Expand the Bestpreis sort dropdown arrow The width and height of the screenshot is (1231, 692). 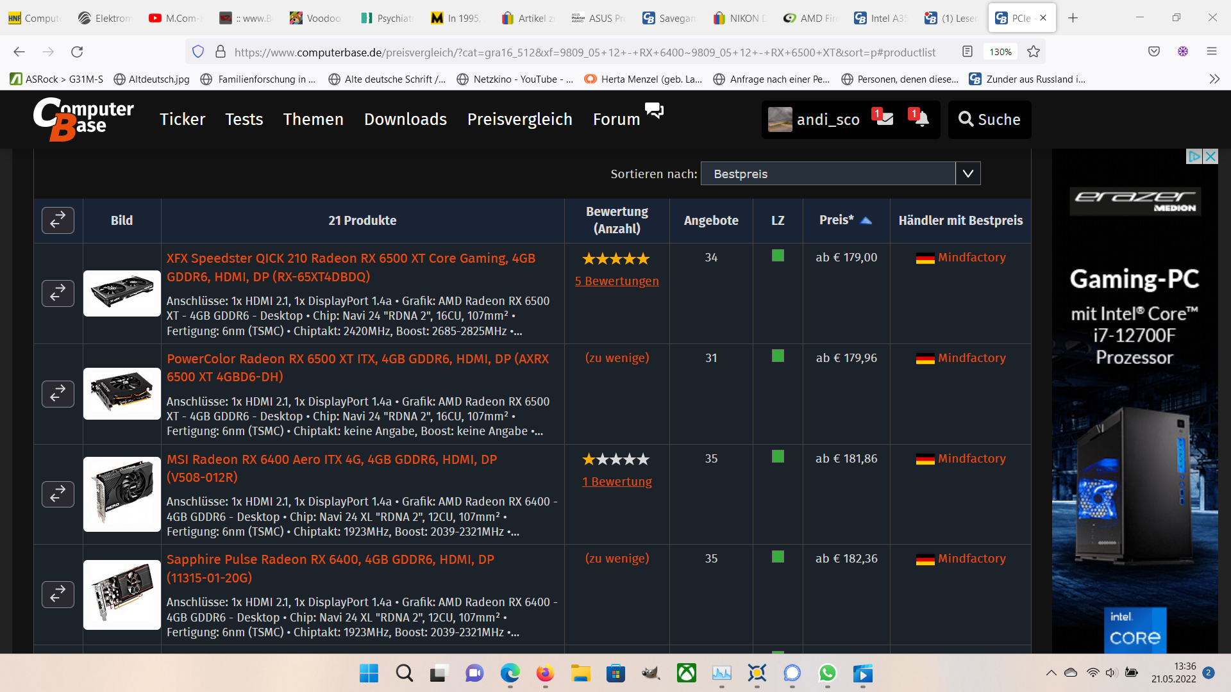967,174
